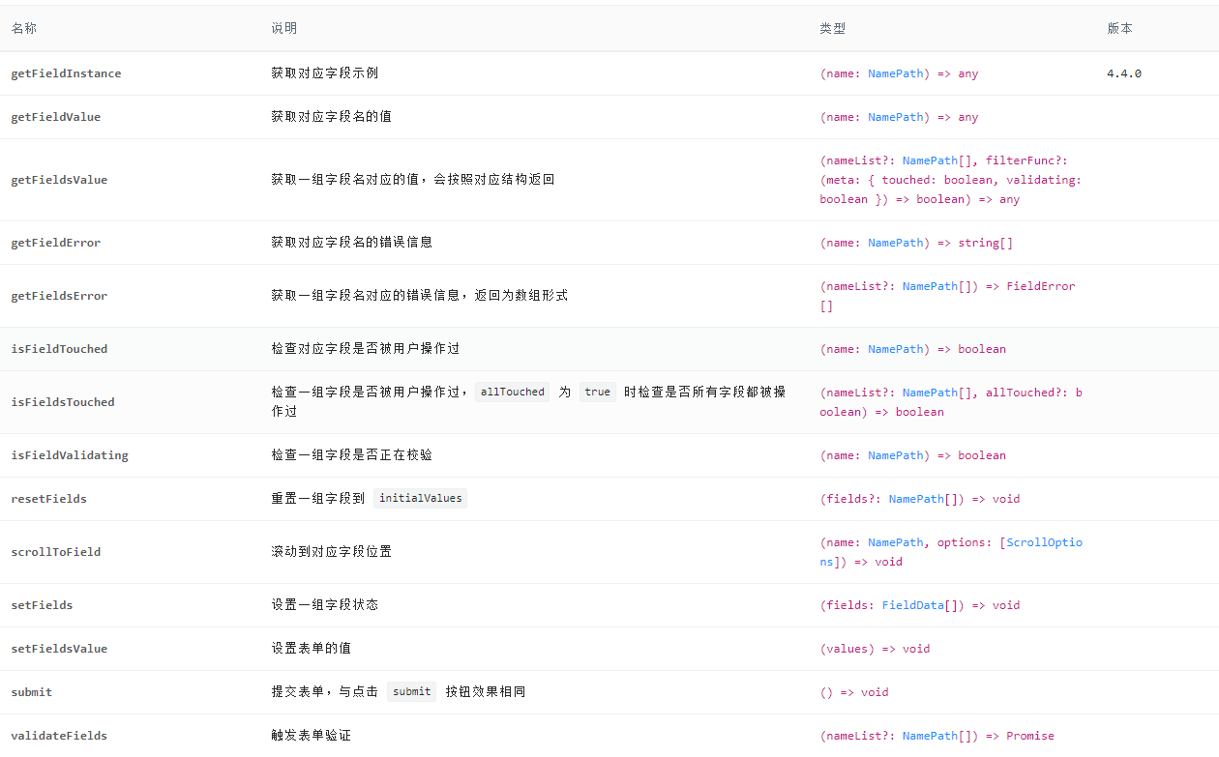Image resolution: width=1219 pixels, height=757 pixels.
Task: Open the NamePath link in getFieldInstance row
Action: click(895, 73)
